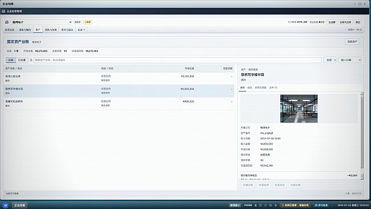
Task: Click the play-speed icon in the taskbar
Action: (x=266, y=205)
